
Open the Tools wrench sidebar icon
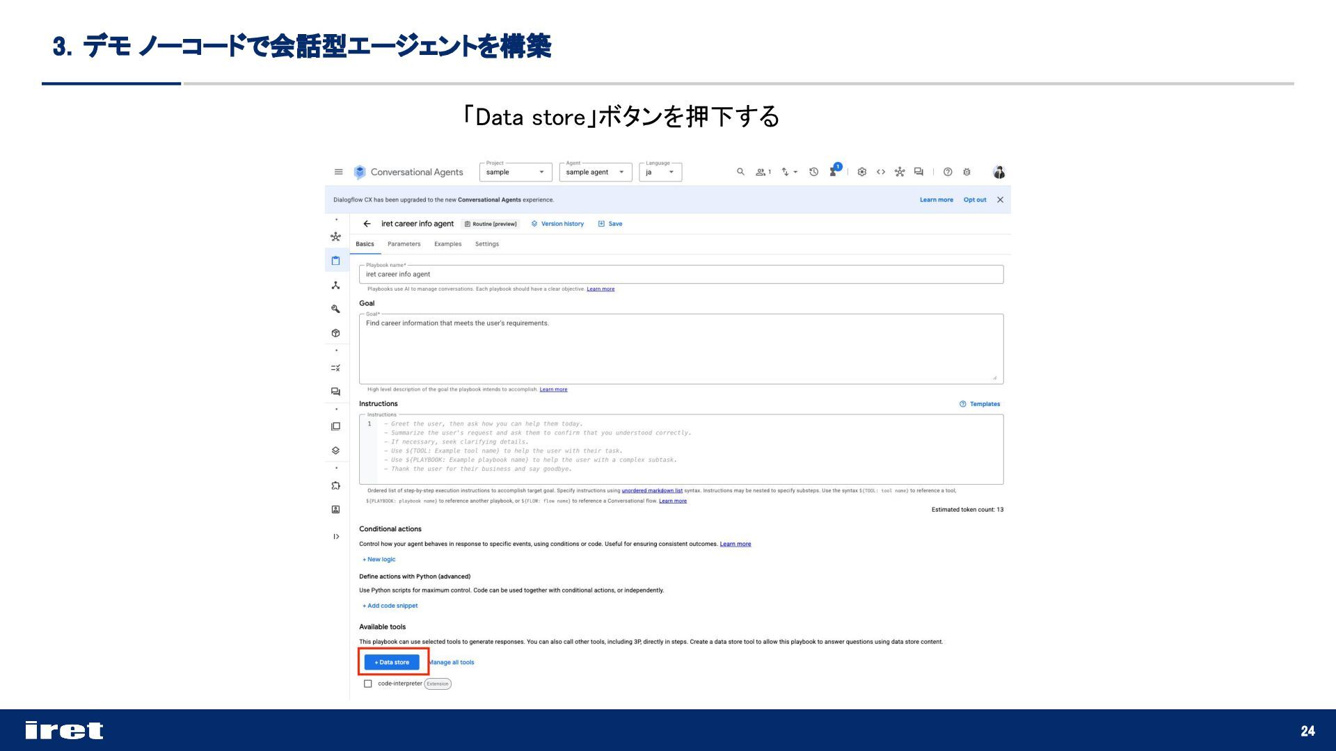pos(335,309)
